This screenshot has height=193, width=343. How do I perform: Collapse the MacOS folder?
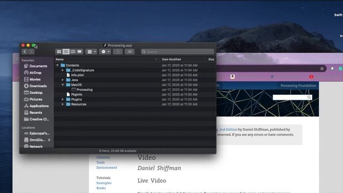(x=63, y=85)
